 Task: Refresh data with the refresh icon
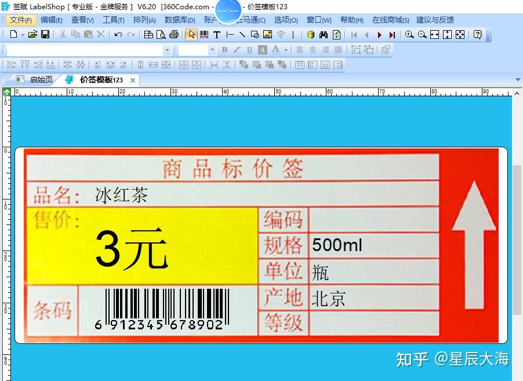click(x=336, y=35)
